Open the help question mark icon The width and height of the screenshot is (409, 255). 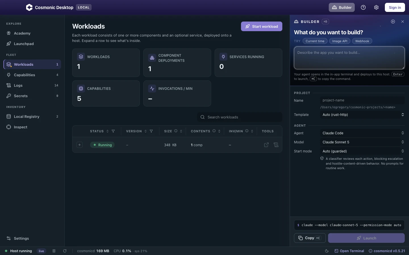point(363,7)
